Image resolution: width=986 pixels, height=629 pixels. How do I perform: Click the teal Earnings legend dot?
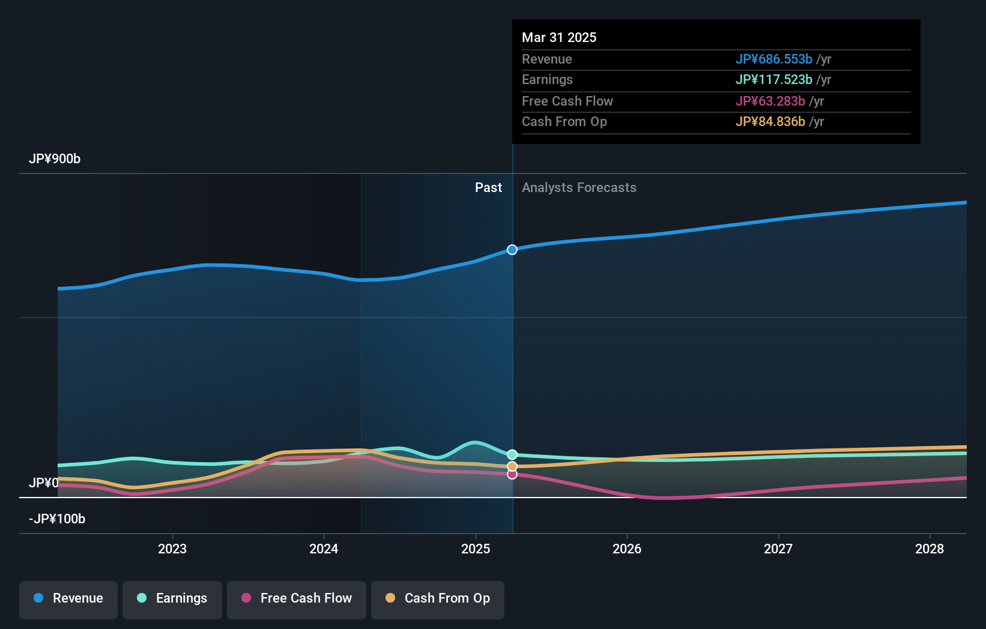pyautogui.click(x=141, y=598)
